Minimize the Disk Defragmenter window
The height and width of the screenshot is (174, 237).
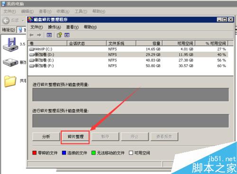click(219, 19)
